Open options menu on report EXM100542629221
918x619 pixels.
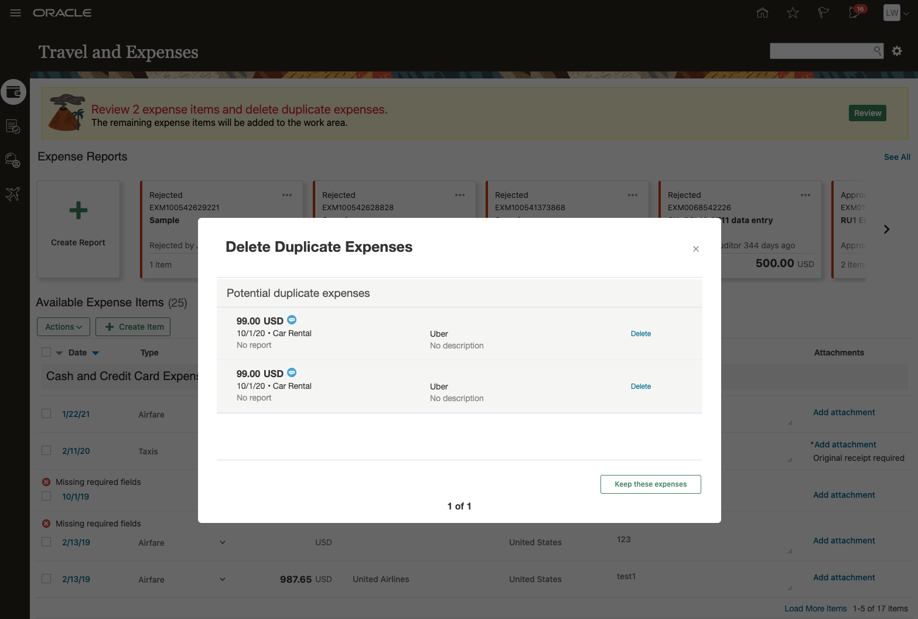[x=287, y=195]
